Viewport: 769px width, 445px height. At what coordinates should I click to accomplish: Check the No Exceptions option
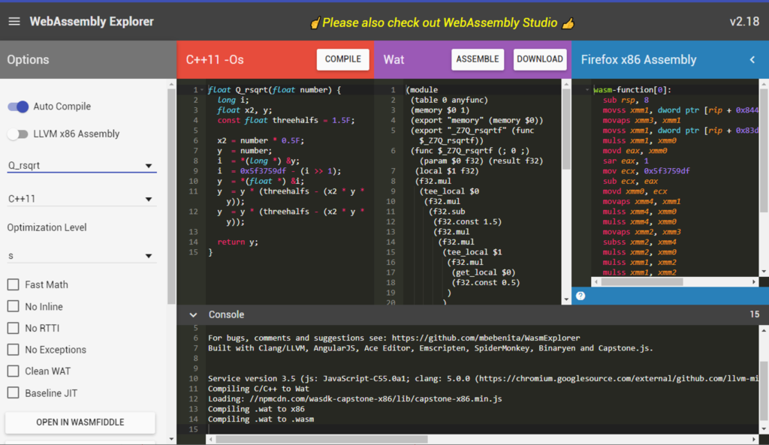[x=11, y=350]
